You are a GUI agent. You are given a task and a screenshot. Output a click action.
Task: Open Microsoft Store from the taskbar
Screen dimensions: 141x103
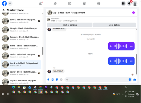point(24,88)
